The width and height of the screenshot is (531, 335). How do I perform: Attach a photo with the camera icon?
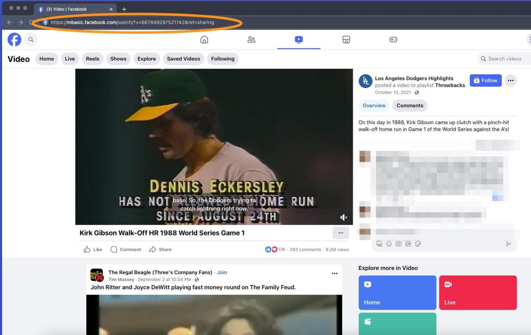(399, 244)
